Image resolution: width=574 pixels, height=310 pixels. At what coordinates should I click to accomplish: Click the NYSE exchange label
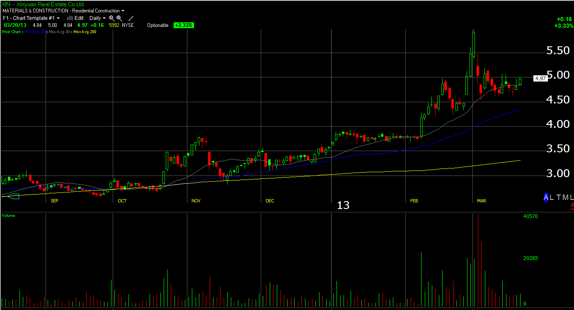pos(128,25)
